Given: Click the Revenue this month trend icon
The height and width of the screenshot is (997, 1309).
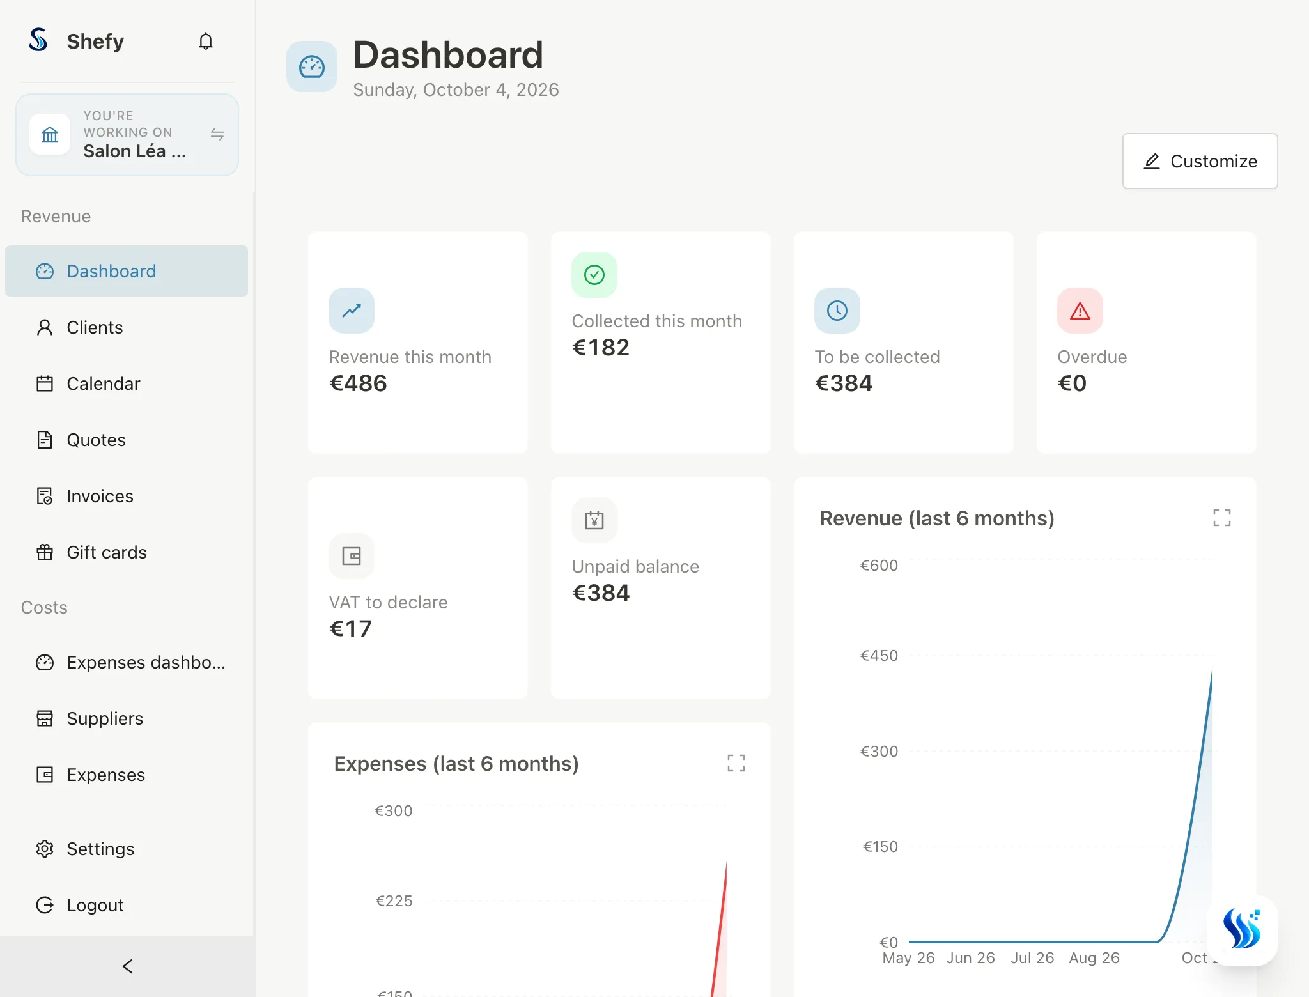Looking at the screenshot, I should pos(352,311).
